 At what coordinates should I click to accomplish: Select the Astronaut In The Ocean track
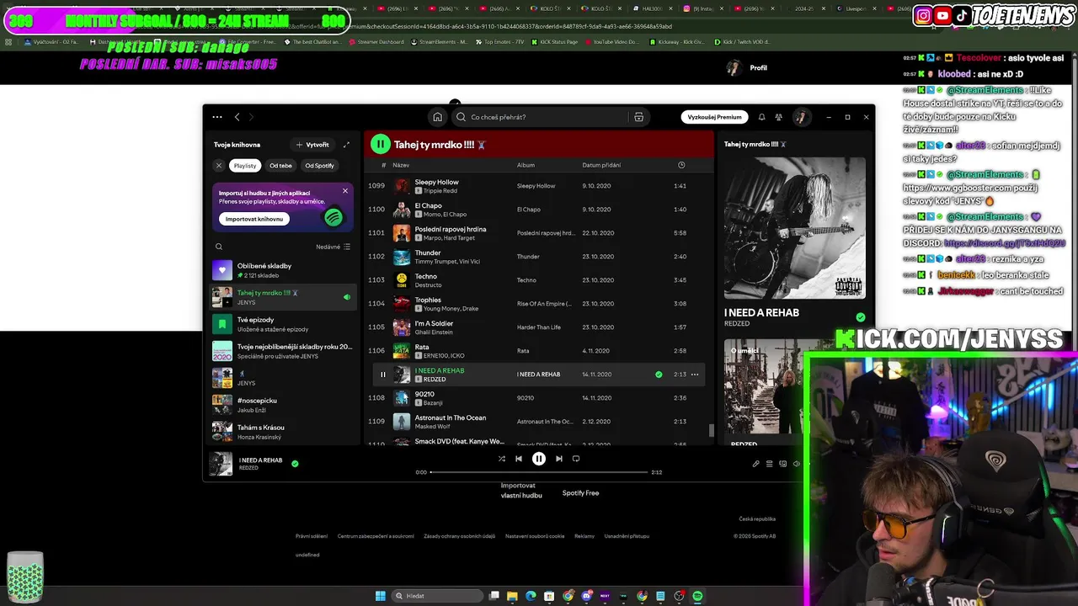click(x=539, y=422)
